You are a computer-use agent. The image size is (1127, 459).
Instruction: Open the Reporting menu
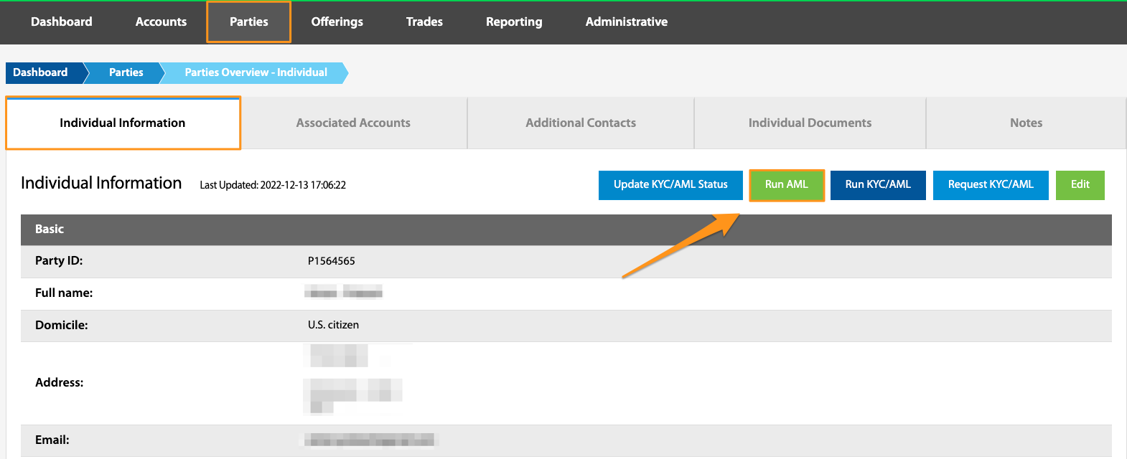point(514,22)
